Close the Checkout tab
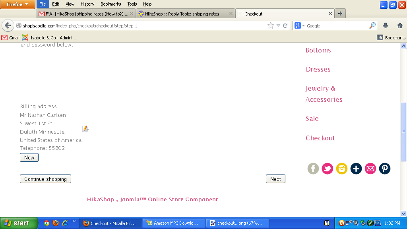Image resolution: width=407 pixels, height=229 pixels. pyautogui.click(x=330, y=14)
